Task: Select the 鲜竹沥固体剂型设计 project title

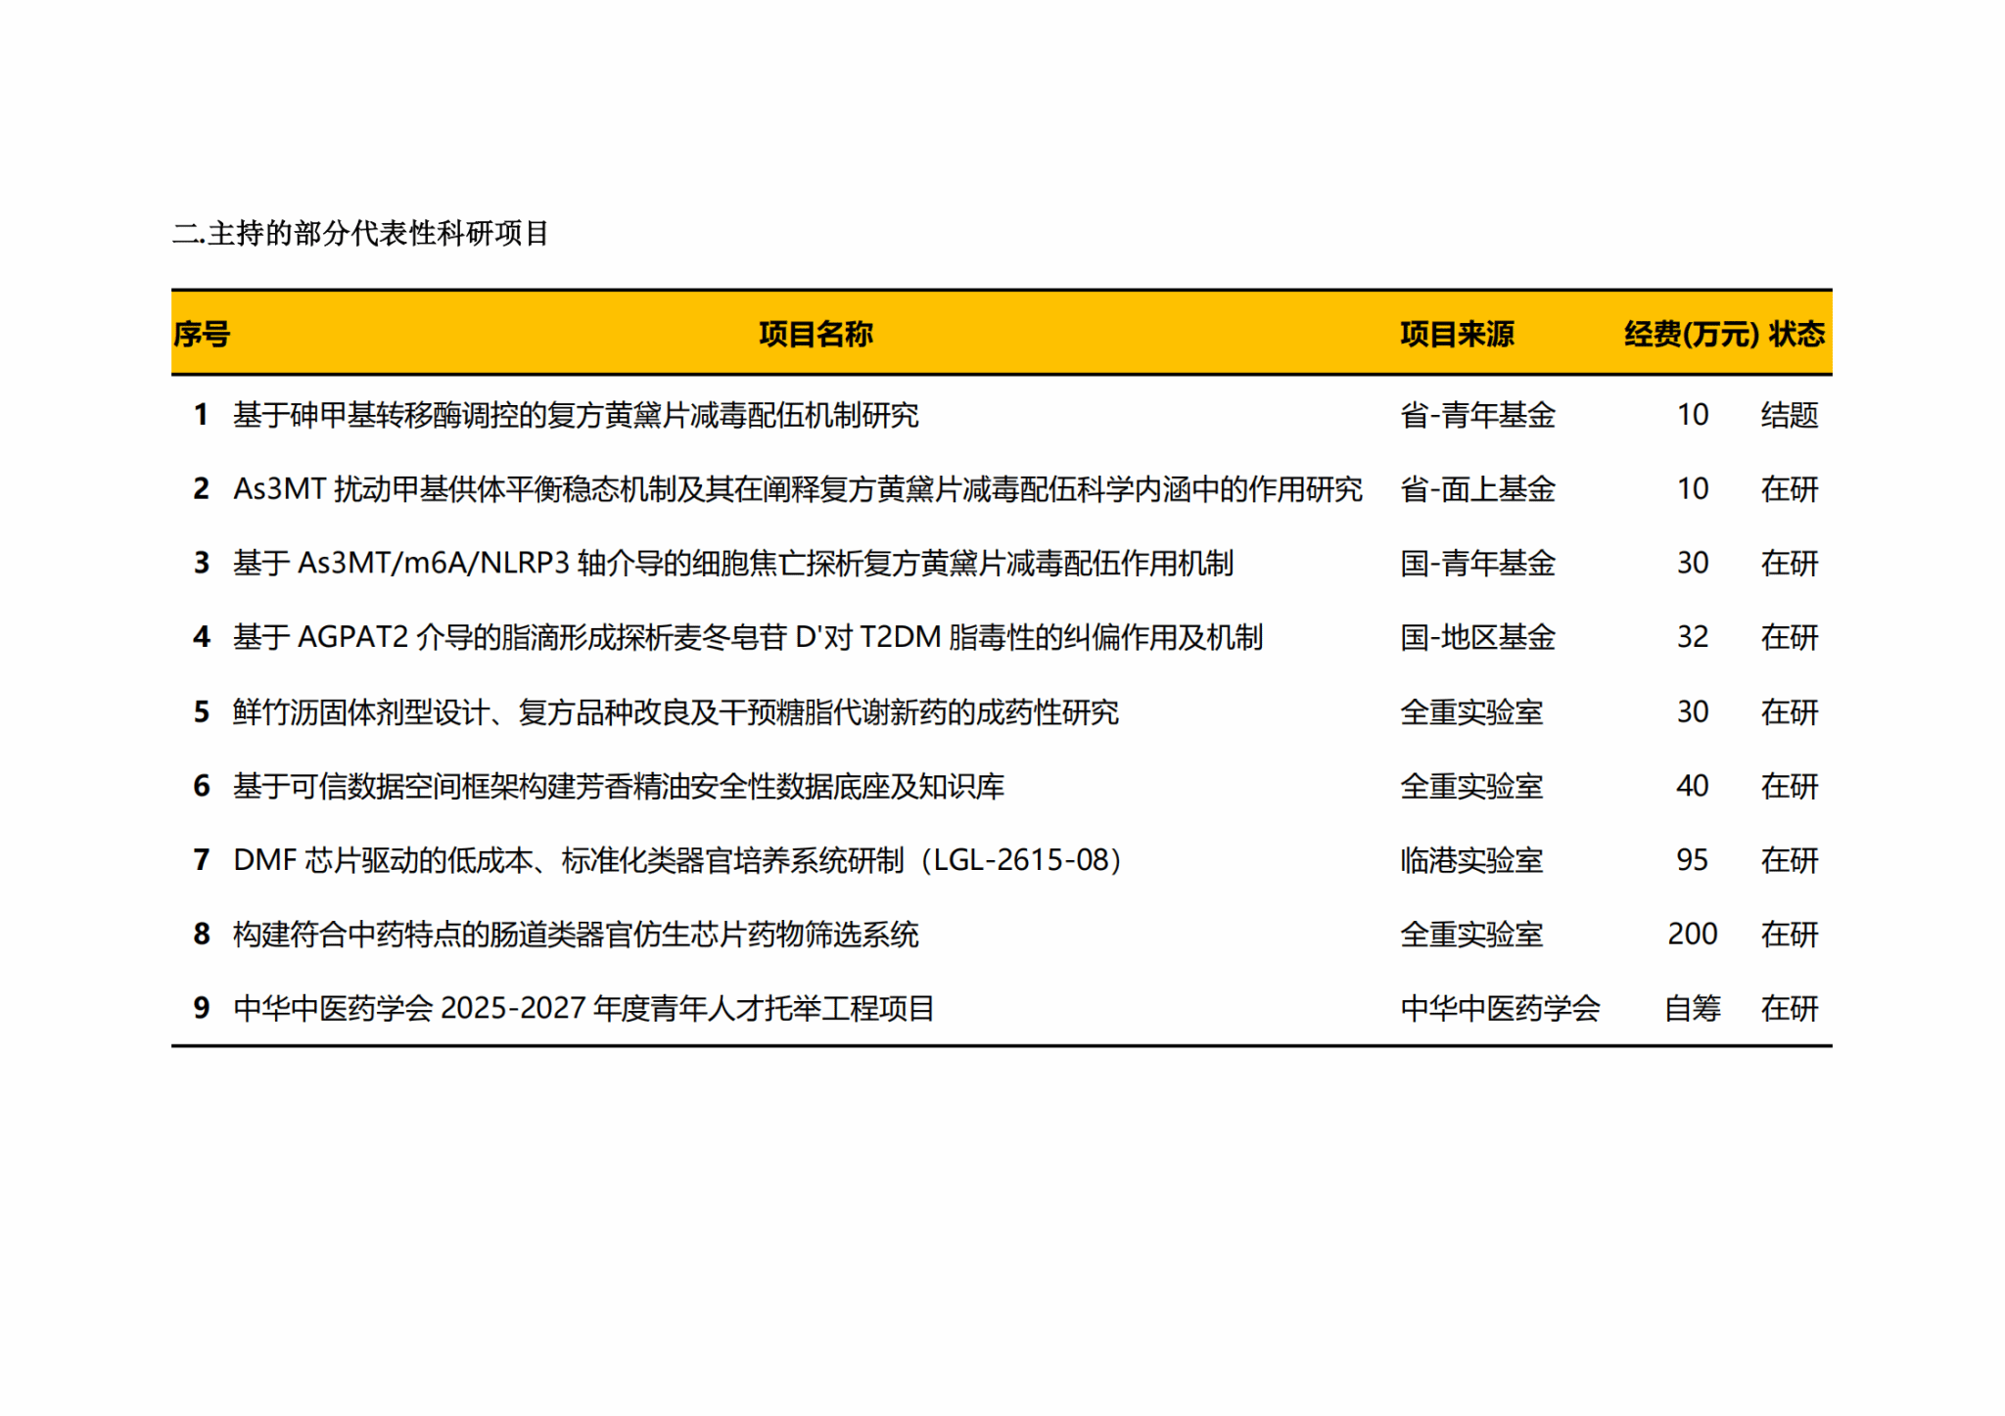Action: click(x=676, y=712)
